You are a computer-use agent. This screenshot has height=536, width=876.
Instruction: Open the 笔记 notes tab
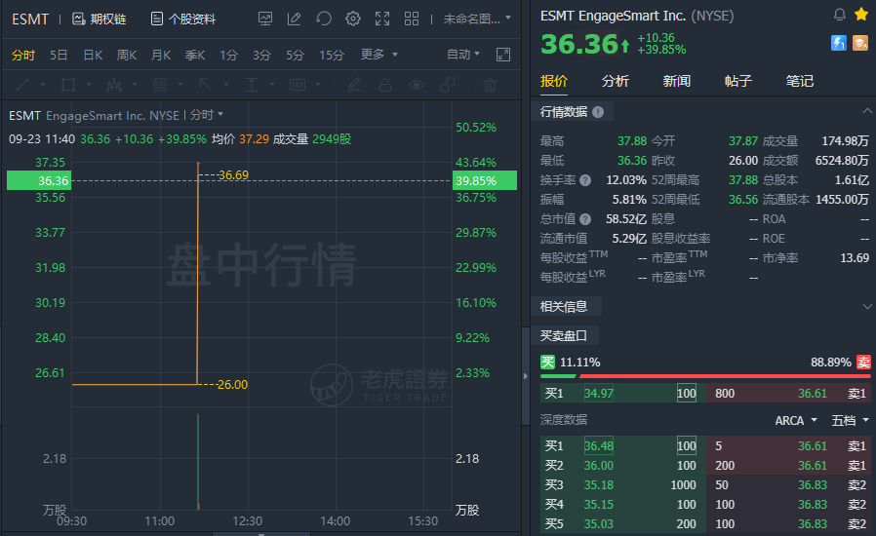click(800, 82)
